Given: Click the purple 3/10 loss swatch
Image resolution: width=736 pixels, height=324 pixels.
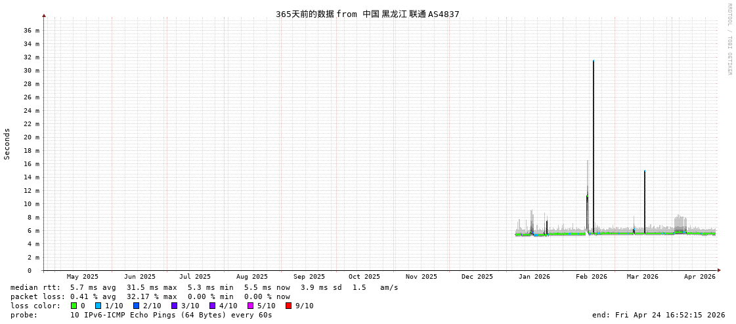Looking at the screenshot, I should click(174, 306).
